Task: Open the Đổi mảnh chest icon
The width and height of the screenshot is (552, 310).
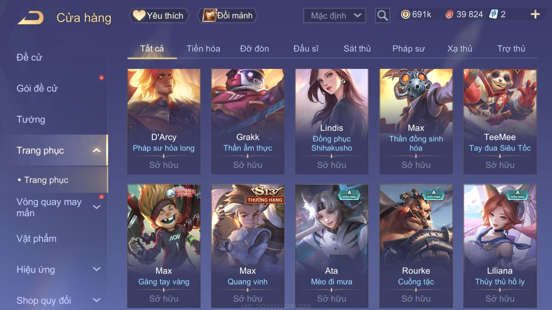Action: pyautogui.click(x=209, y=15)
